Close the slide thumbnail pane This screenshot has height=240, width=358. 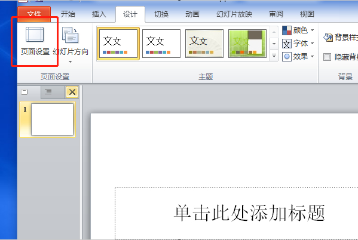[72, 92]
